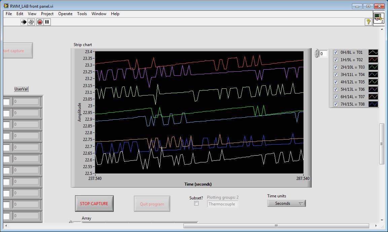388x232 pixels.
Task: Click the Run Continuously icon
Action: pyautogui.click(x=31, y=22)
